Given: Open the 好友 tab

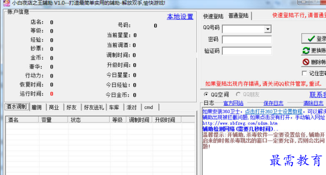Looking at the screenshot, I should coord(71,108).
